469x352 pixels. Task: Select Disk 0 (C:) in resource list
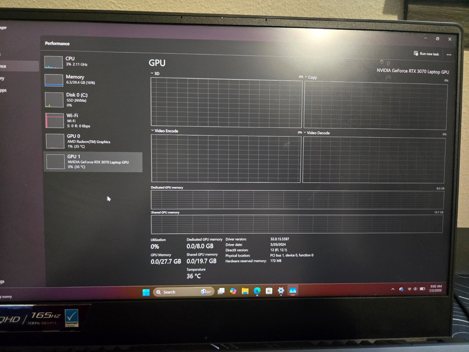click(93, 100)
